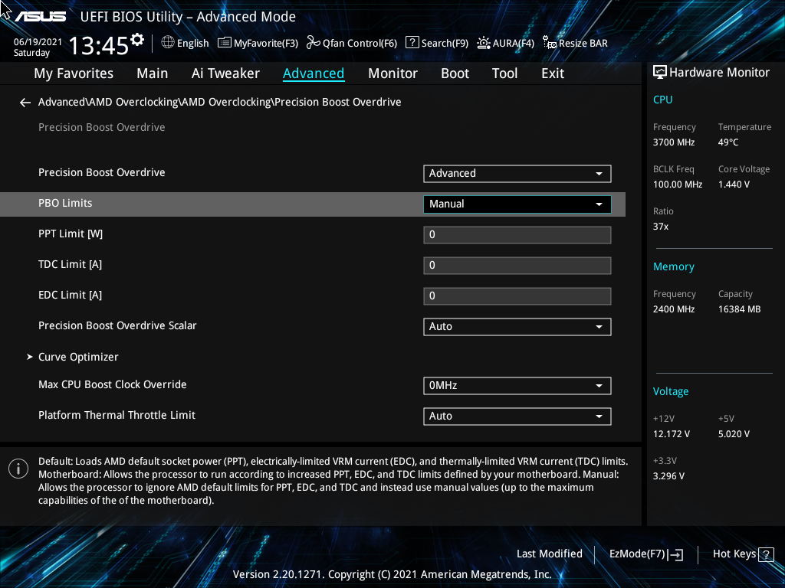This screenshot has width=785, height=588.
Task: Click the Resize BAR label
Action: [x=583, y=44]
